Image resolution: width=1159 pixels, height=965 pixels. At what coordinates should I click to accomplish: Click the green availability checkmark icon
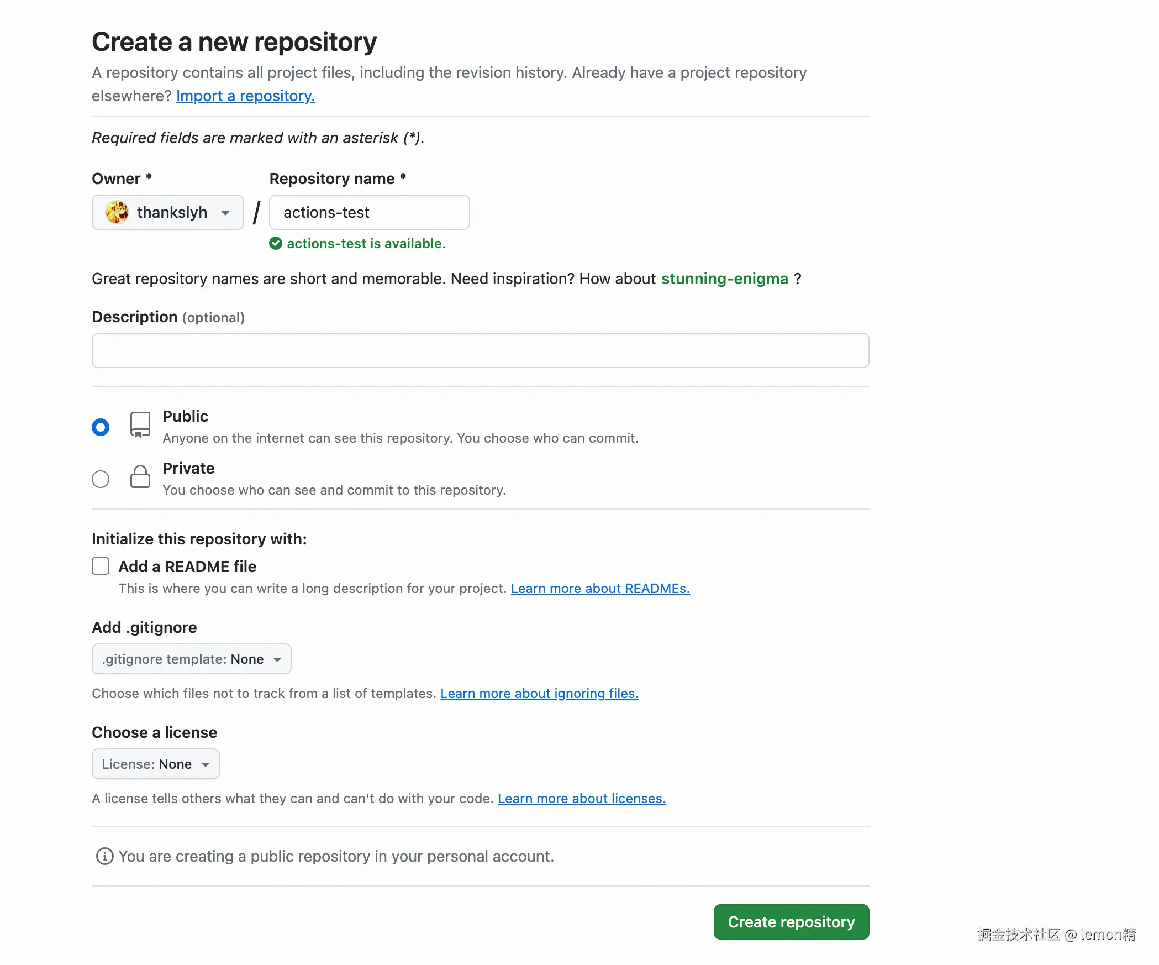tap(276, 244)
